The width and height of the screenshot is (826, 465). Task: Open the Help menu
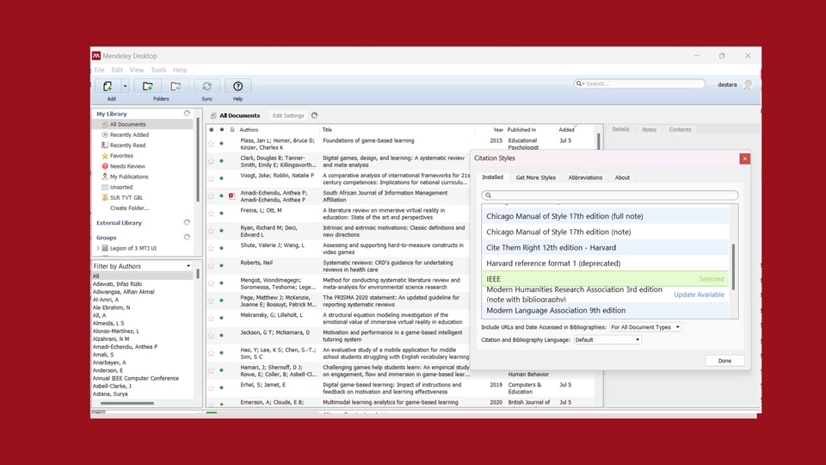[x=180, y=70]
